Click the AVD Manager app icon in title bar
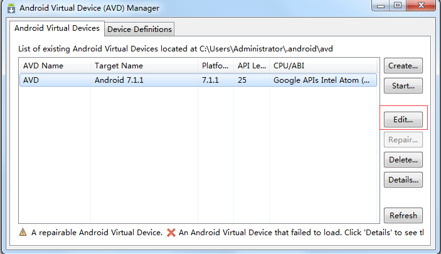441x254 pixels. click(x=11, y=8)
